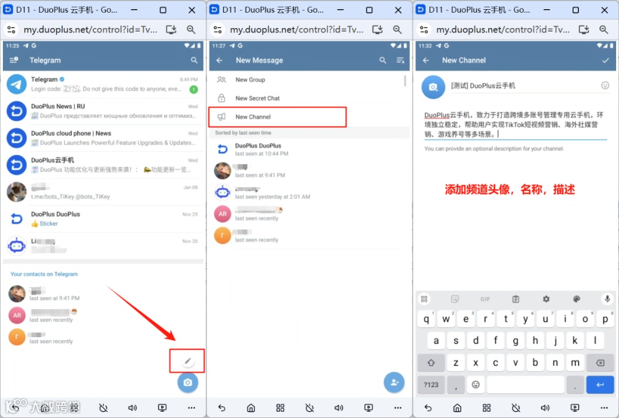Image resolution: width=619 pixels, height=418 pixels.
Task: Open the hamburger menu in Telegram header
Action: 14,60
